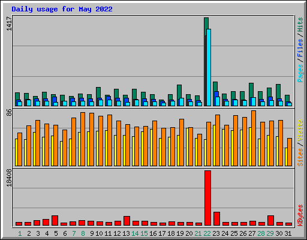Select the orange visits bar for day 8
The image size is (307, 240).
(83, 139)
